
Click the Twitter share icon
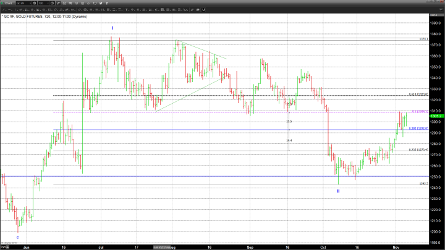[101, 3]
